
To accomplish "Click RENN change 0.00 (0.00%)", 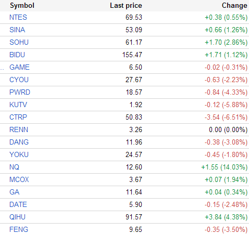I will click(x=228, y=129).
